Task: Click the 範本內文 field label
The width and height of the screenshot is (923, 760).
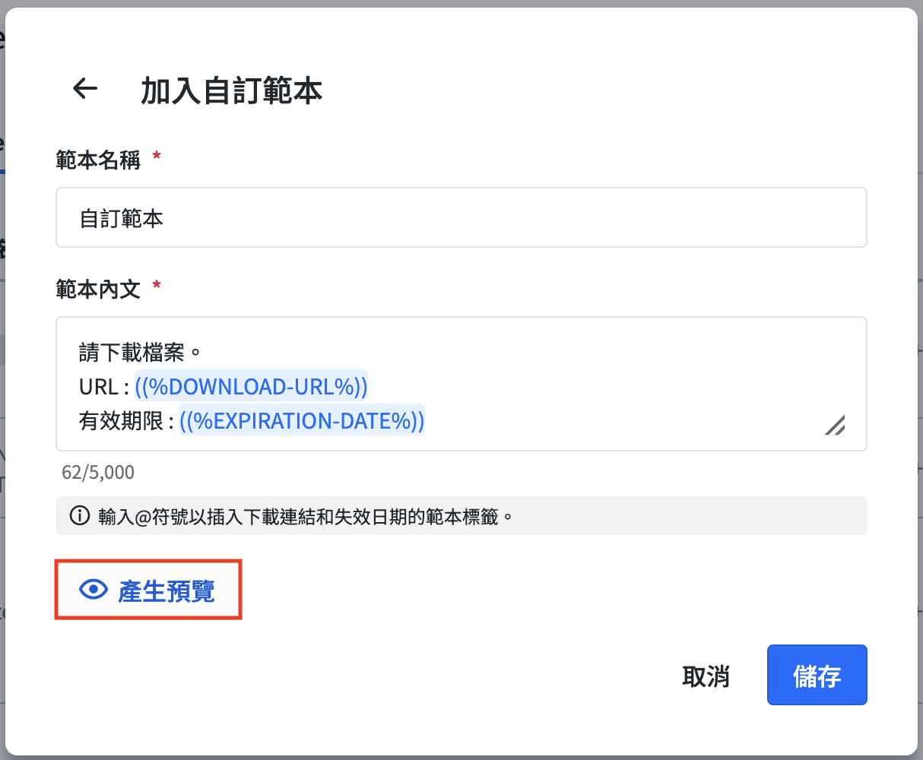Action: [x=98, y=289]
